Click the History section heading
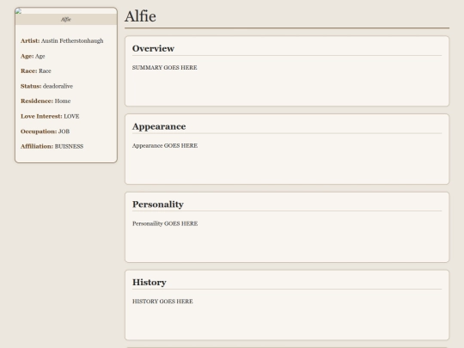Screen dimensions: 464x348 150,283
